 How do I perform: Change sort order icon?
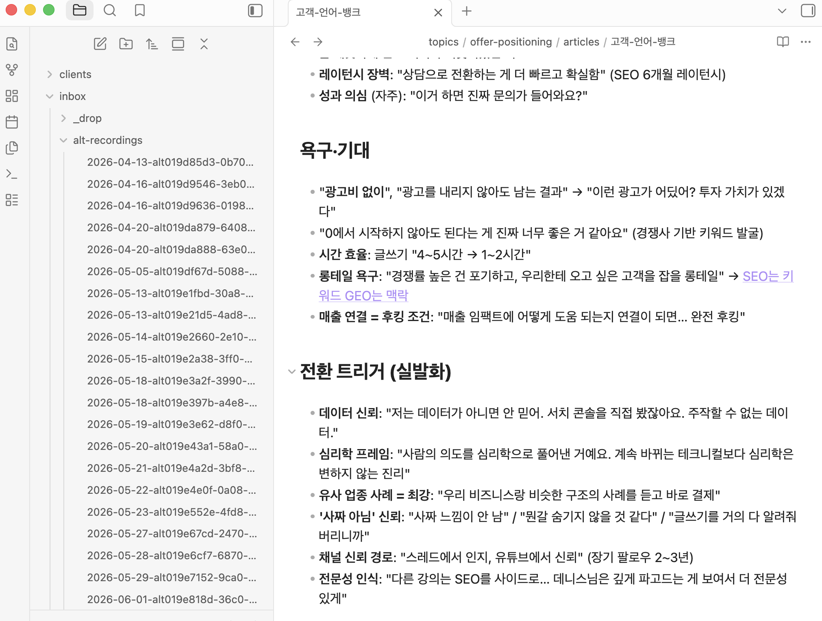tap(152, 44)
